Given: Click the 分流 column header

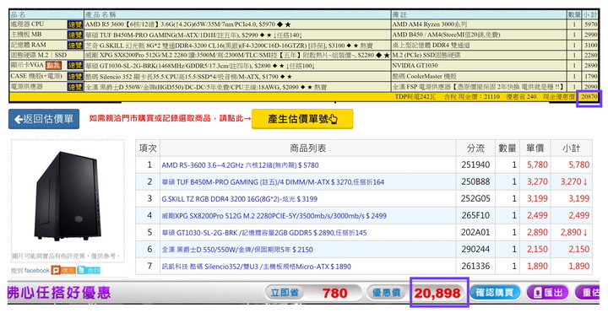Looking at the screenshot, I should pyautogui.click(x=475, y=148).
